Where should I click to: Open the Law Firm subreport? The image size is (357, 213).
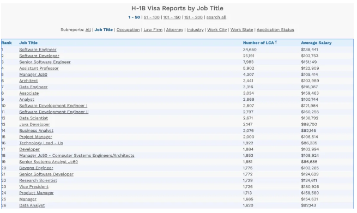click(x=153, y=29)
